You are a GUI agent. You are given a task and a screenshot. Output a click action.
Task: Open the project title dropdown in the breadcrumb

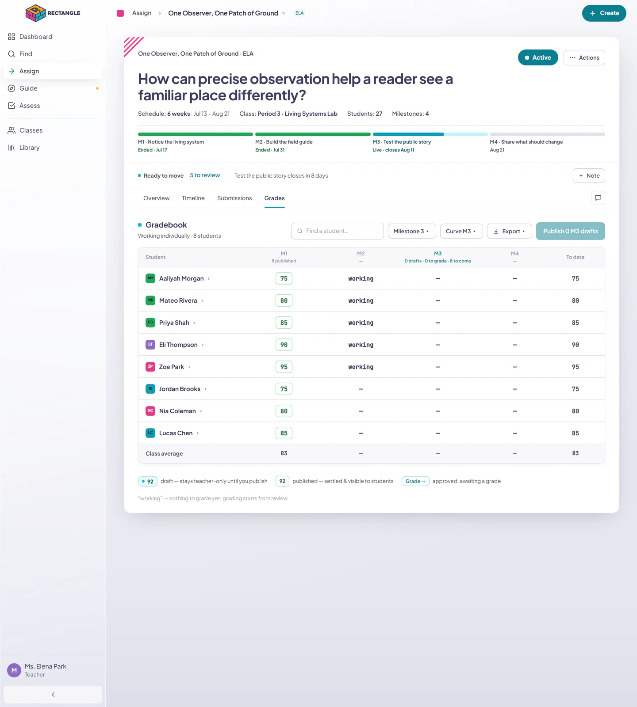(284, 13)
